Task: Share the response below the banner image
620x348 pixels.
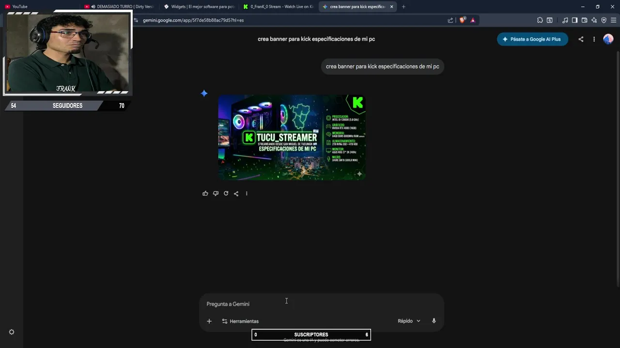Action: pyautogui.click(x=236, y=193)
